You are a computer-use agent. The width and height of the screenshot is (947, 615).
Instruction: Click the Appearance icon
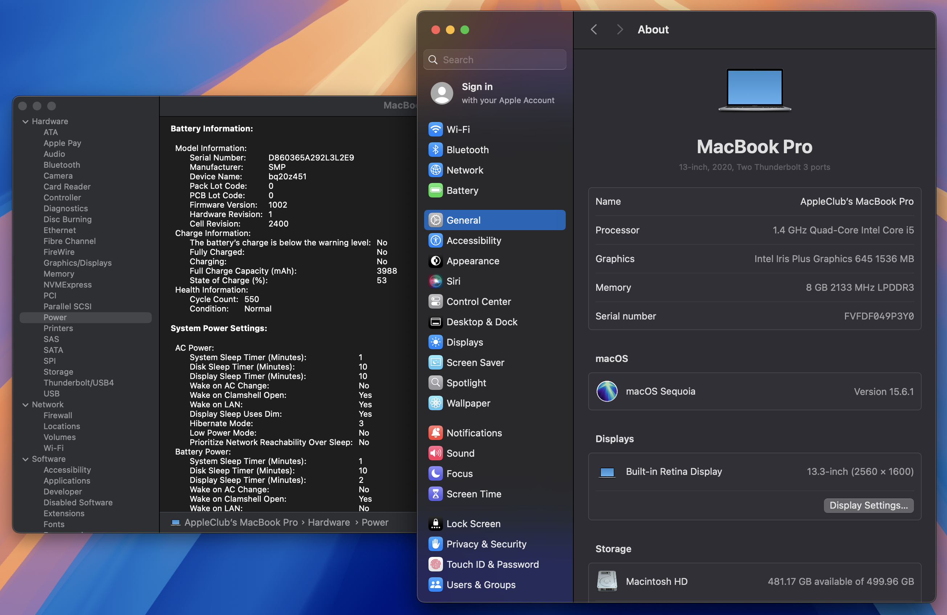pyautogui.click(x=435, y=261)
